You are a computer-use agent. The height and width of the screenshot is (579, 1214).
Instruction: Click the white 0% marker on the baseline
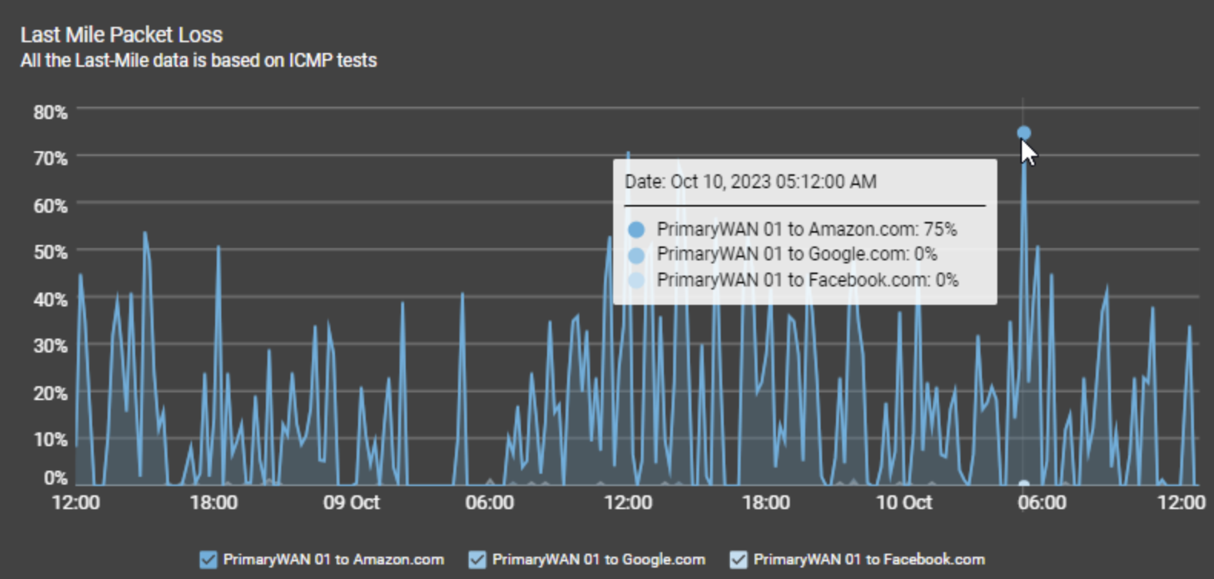click(x=1023, y=485)
